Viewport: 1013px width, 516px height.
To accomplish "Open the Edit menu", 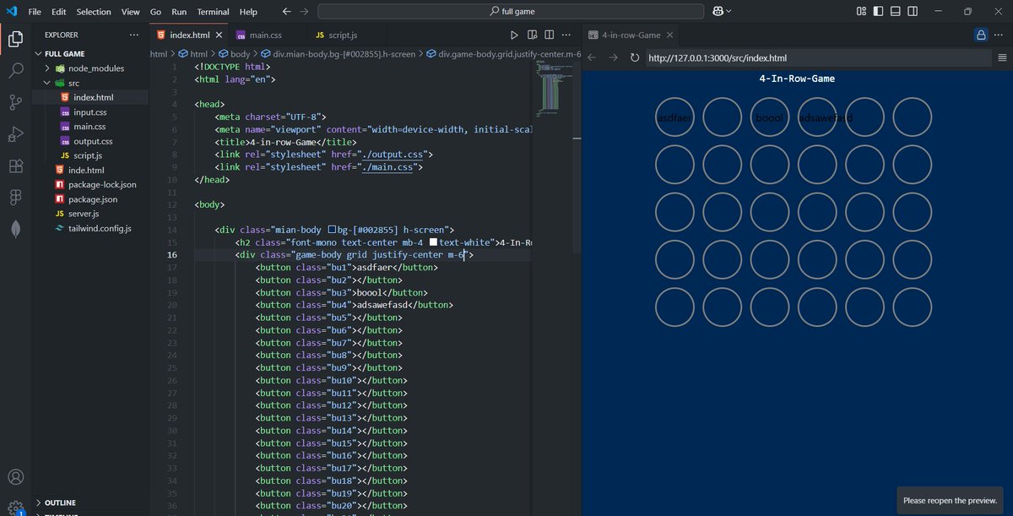I will click(x=59, y=12).
